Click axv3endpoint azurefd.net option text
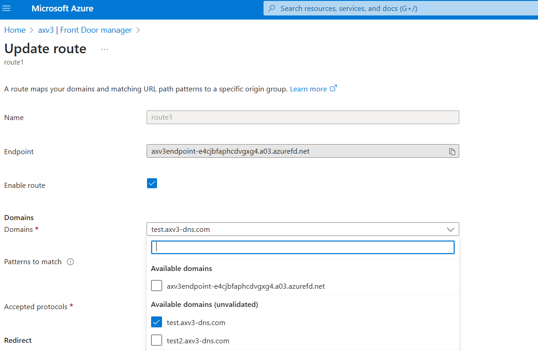The width and height of the screenshot is (538, 351). pyautogui.click(x=246, y=286)
